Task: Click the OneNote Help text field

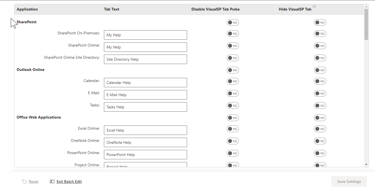Action: point(145,142)
